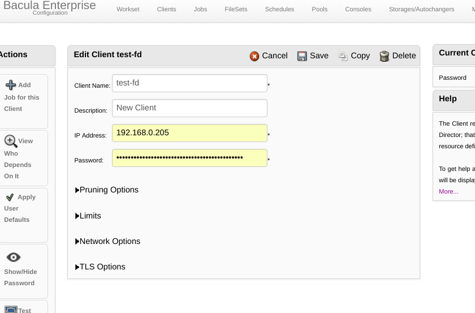Open the Storages/Autochangers menu

click(421, 10)
